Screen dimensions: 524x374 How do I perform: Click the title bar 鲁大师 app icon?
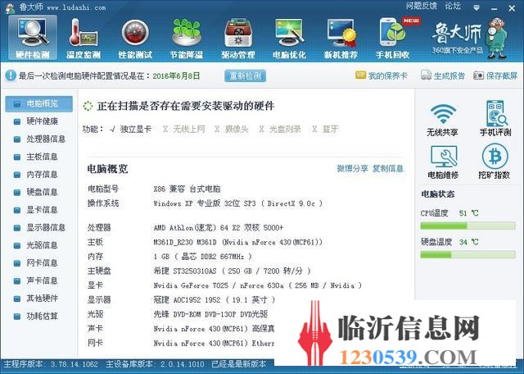9,7
